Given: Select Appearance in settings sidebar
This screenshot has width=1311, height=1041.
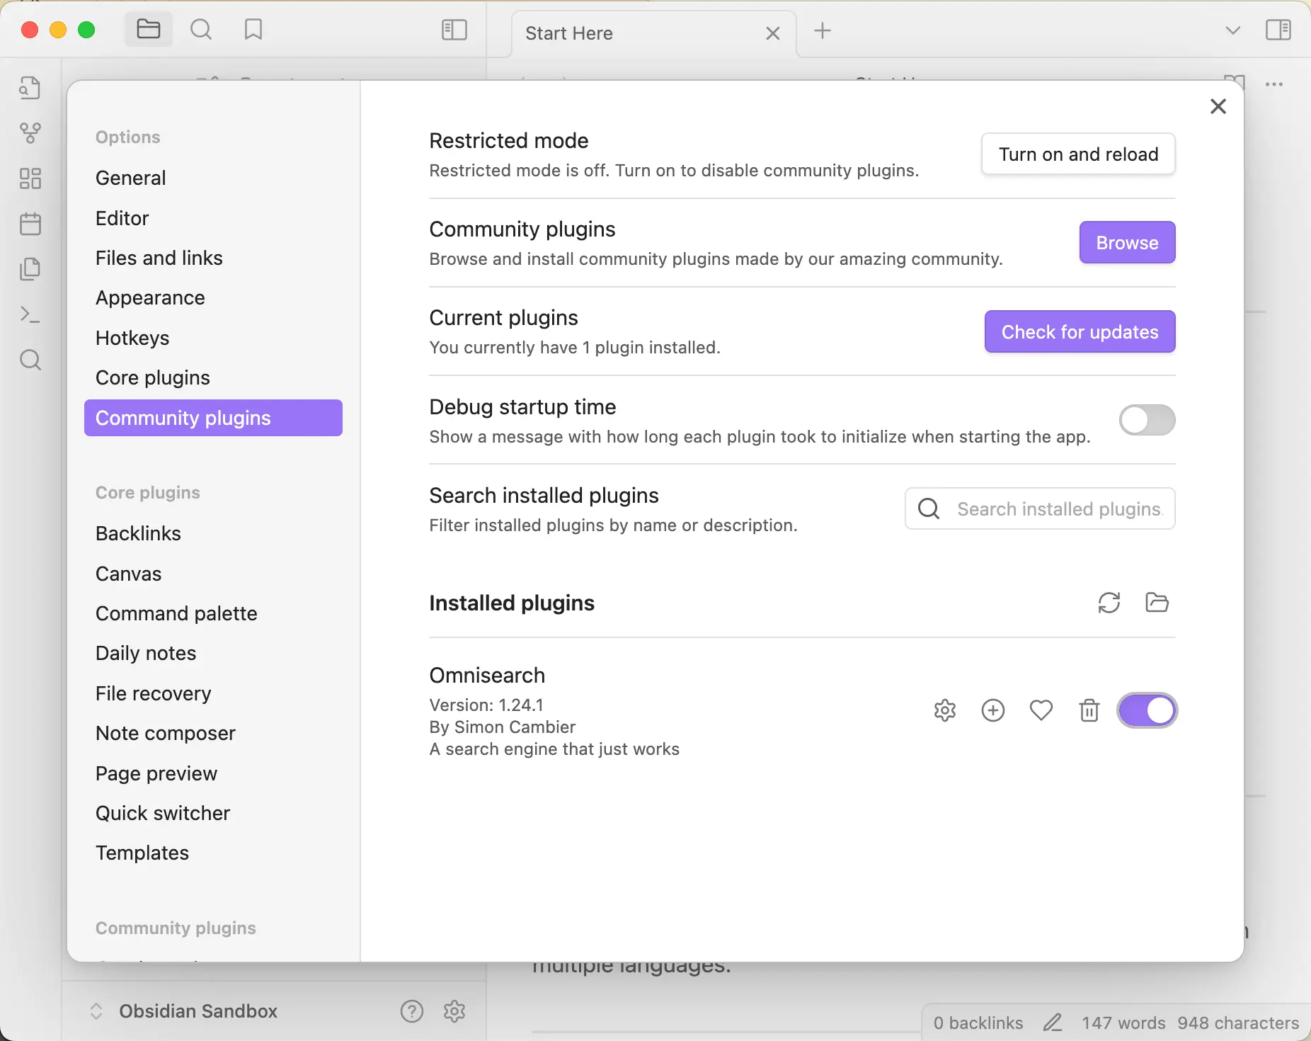Looking at the screenshot, I should click(x=150, y=298).
